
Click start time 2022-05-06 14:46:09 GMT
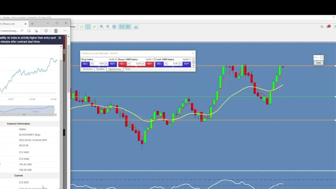33,140
